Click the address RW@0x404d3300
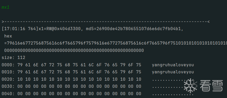 pyautogui.click(x=63, y=29)
